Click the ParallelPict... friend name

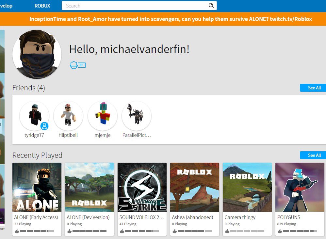[x=137, y=135]
